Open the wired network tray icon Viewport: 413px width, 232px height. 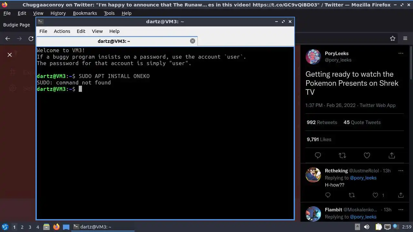(387, 227)
